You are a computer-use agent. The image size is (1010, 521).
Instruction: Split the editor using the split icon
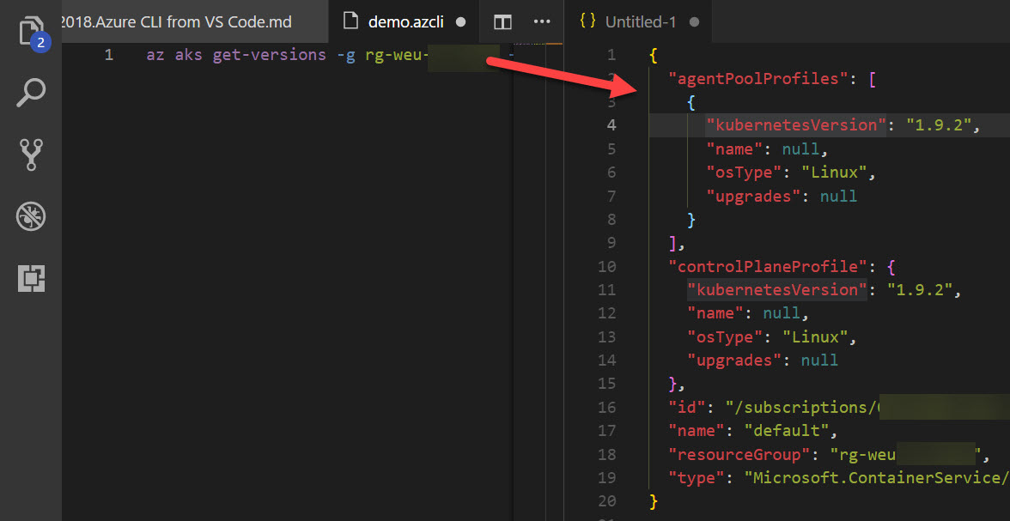pos(502,21)
